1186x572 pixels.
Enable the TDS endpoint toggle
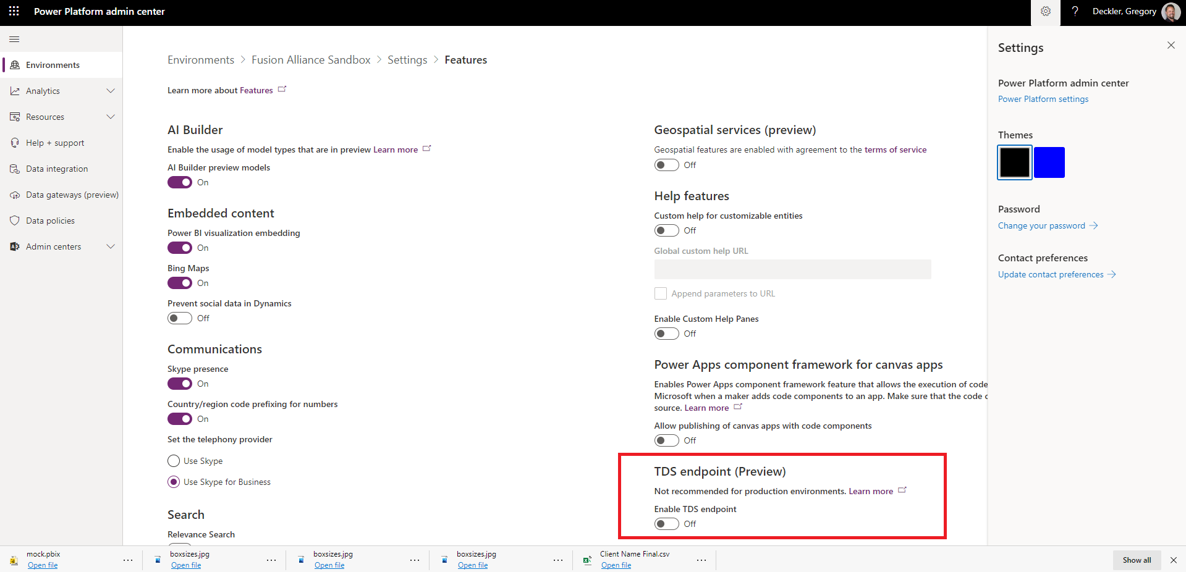pos(667,524)
